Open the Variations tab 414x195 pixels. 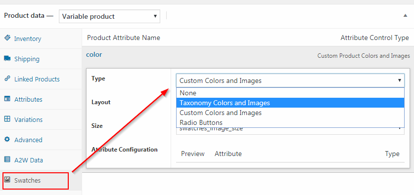(41, 119)
